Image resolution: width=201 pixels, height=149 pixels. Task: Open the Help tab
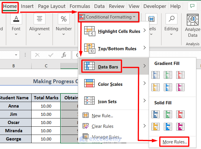[175, 6]
